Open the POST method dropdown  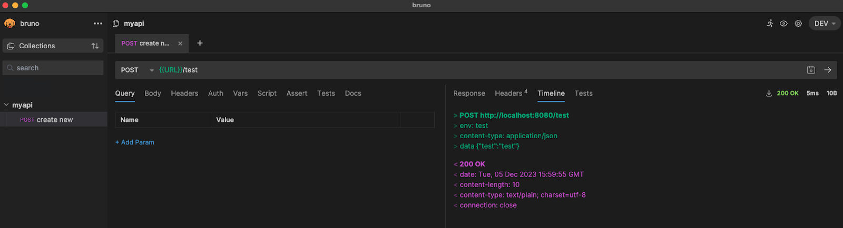coord(137,70)
